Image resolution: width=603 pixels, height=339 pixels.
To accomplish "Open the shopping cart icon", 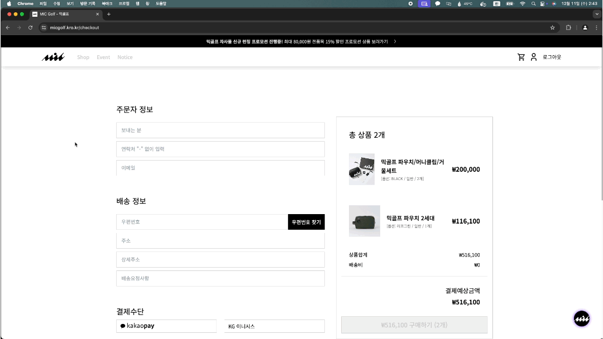I will click(521, 57).
